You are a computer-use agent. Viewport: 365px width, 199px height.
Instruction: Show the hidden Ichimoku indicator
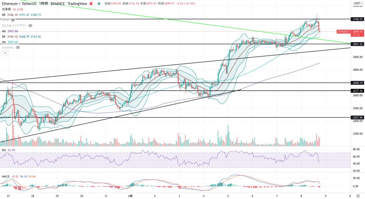click(18, 47)
